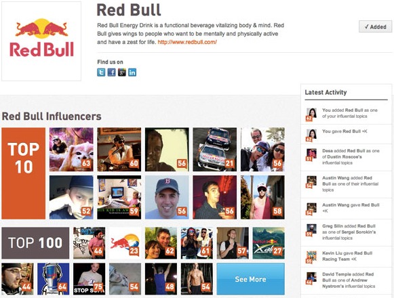The image size is (394, 298).
Task: Open Red Bull's Facebook icon
Action: point(111,72)
